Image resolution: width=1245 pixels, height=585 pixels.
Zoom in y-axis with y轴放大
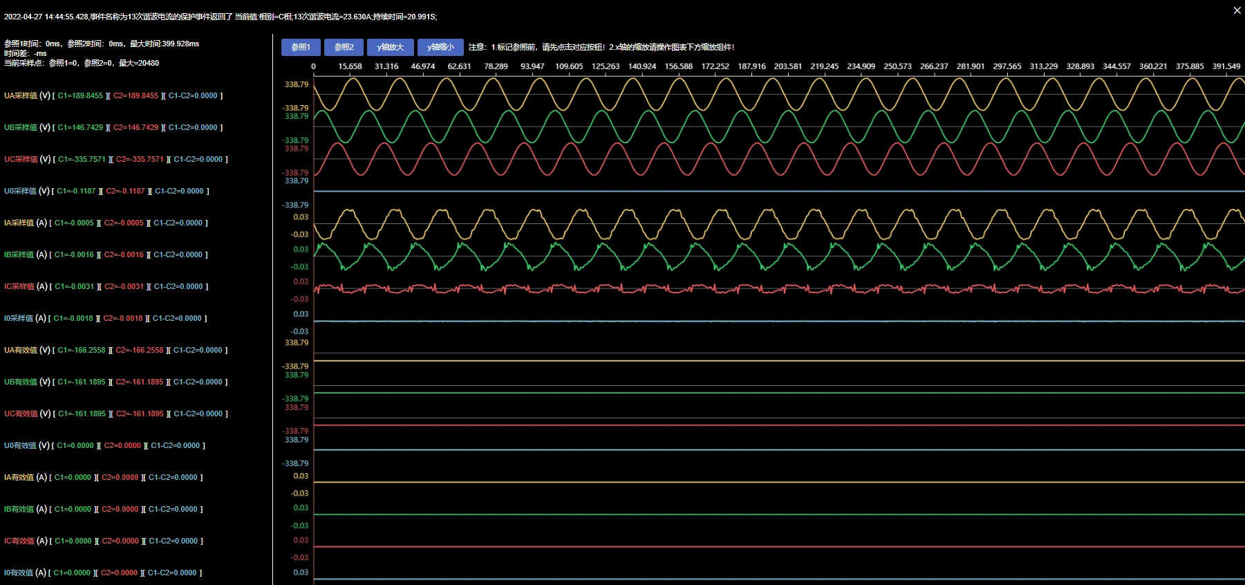tap(391, 47)
